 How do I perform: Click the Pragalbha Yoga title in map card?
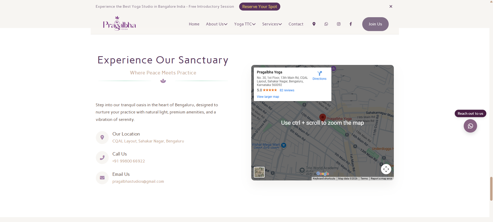269,72
